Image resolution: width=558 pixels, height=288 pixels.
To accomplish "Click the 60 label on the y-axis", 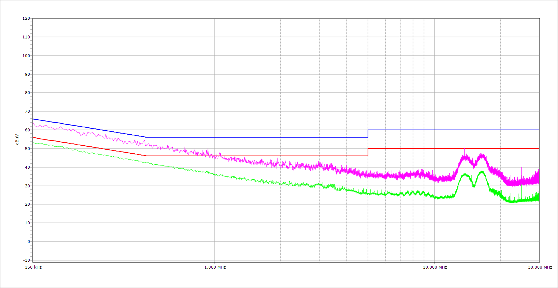I will [x=27, y=130].
